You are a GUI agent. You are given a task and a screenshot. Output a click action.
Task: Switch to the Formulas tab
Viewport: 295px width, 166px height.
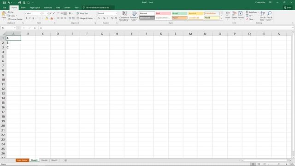coord(48,8)
